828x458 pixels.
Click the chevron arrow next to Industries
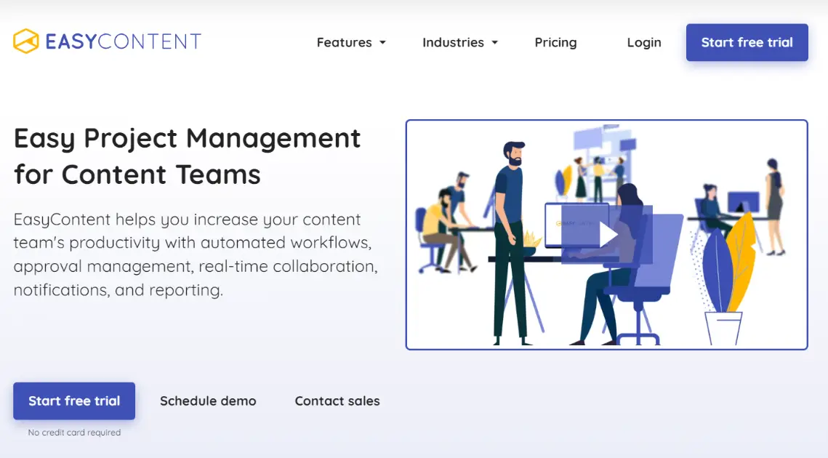(495, 44)
